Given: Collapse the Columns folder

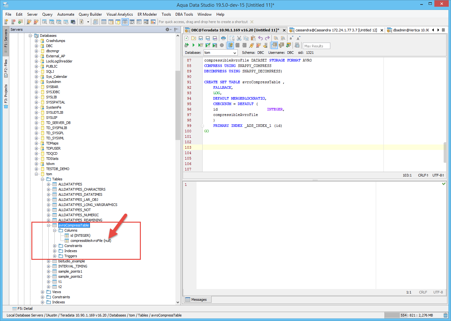Looking at the screenshot, I should pos(55,230).
